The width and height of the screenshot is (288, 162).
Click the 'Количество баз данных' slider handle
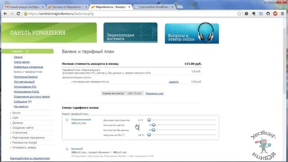tap(153, 130)
